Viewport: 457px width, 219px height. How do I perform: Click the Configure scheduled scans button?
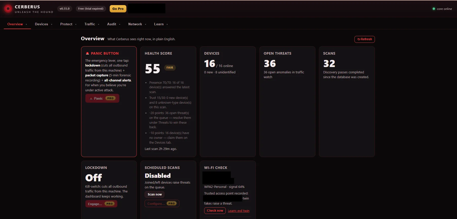162,204
